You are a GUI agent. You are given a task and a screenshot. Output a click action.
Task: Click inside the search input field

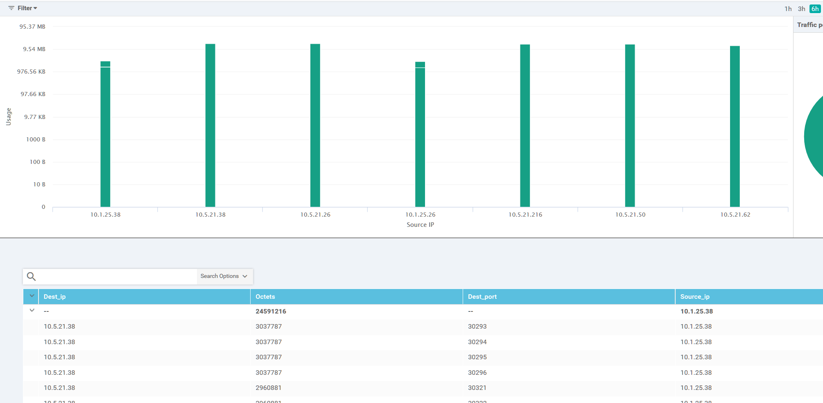click(115, 276)
